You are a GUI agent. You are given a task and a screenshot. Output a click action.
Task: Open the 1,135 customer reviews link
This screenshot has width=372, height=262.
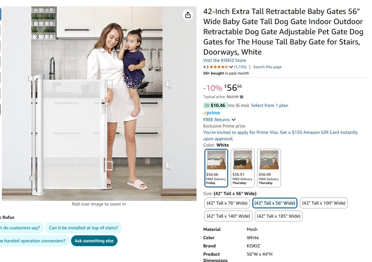[240, 67]
